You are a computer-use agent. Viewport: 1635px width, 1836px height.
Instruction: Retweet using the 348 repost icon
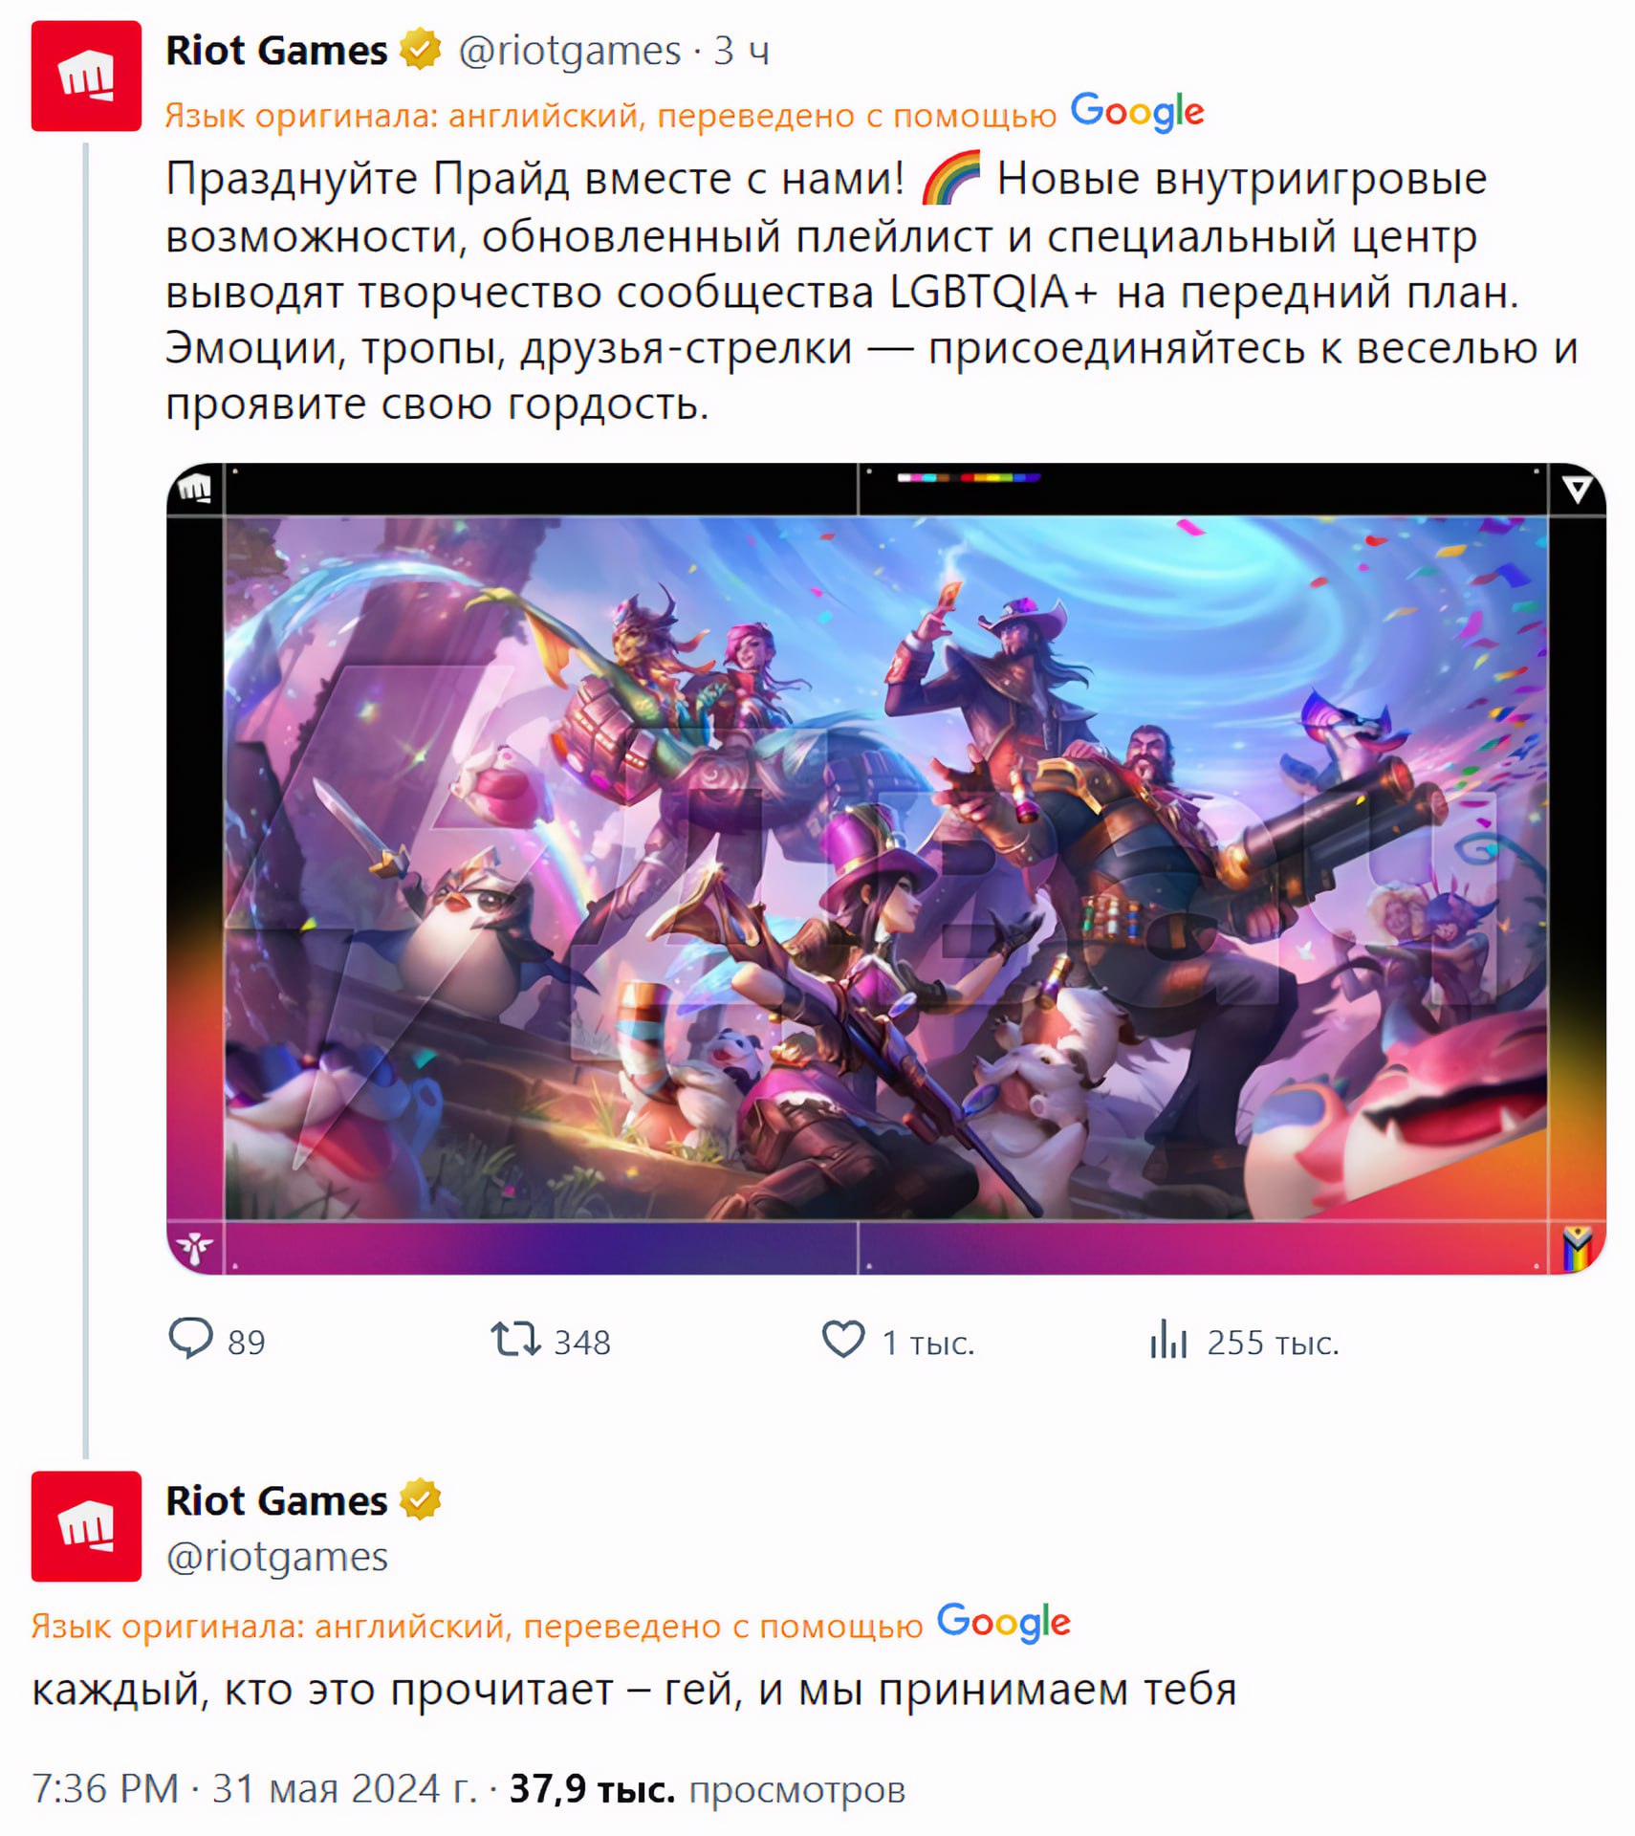click(515, 1339)
